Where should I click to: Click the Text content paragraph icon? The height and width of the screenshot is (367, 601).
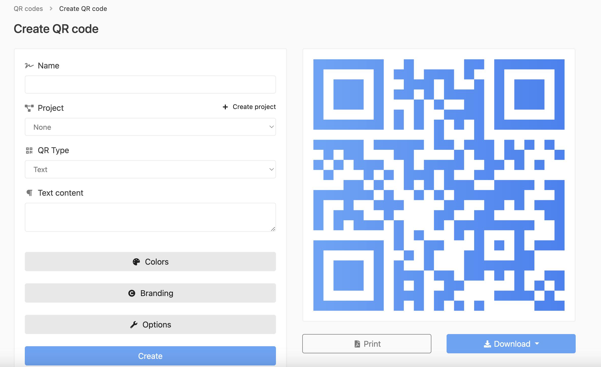[x=29, y=193]
